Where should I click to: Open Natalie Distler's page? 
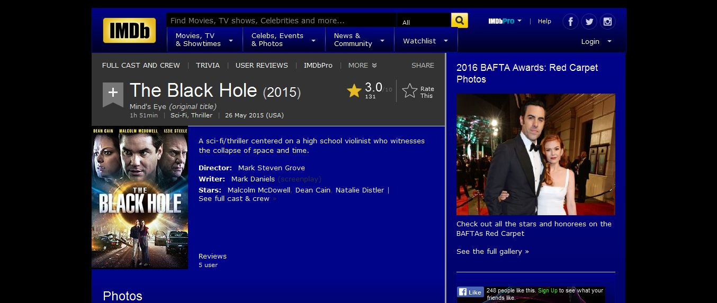(x=360, y=190)
